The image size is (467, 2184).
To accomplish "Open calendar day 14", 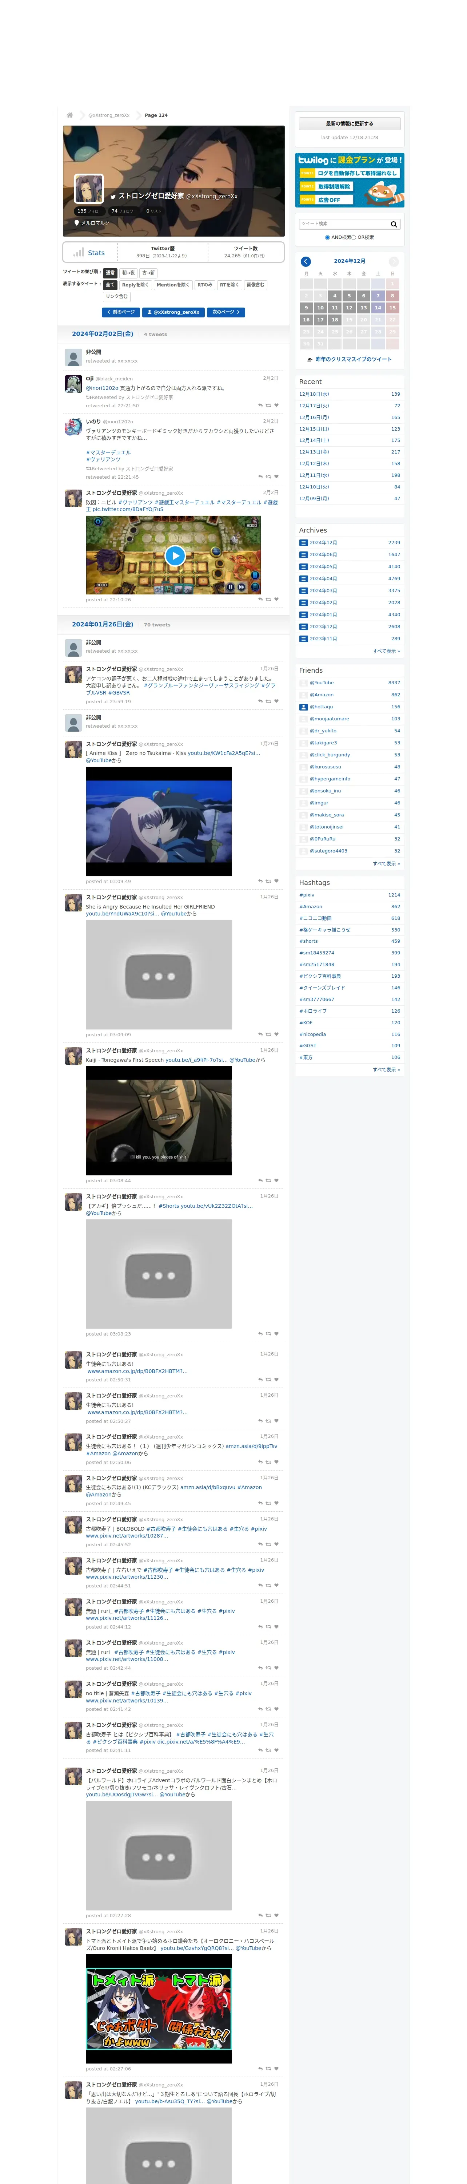I will pos(378,308).
